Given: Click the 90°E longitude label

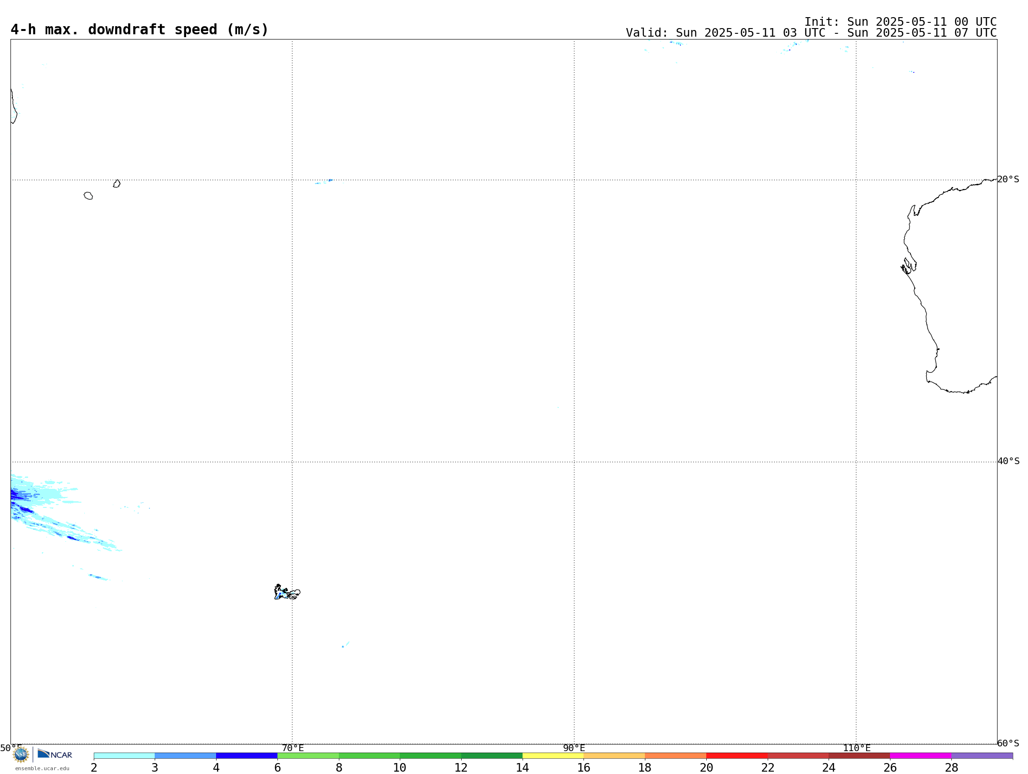Looking at the screenshot, I should pyautogui.click(x=574, y=748).
